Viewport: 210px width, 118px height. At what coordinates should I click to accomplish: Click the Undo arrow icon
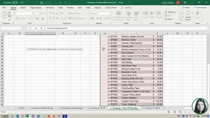coord(22,3)
